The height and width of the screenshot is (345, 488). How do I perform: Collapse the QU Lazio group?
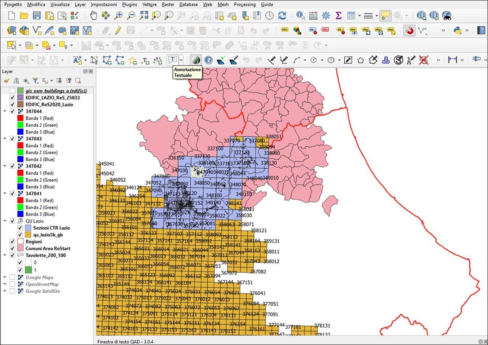[5, 221]
